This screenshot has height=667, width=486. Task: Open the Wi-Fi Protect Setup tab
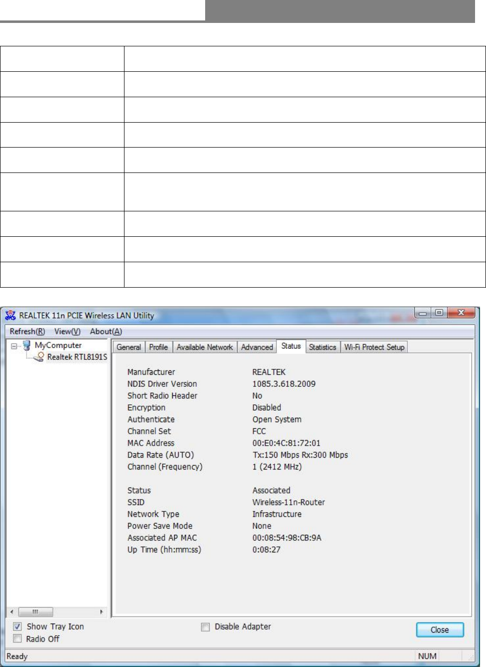point(374,347)
